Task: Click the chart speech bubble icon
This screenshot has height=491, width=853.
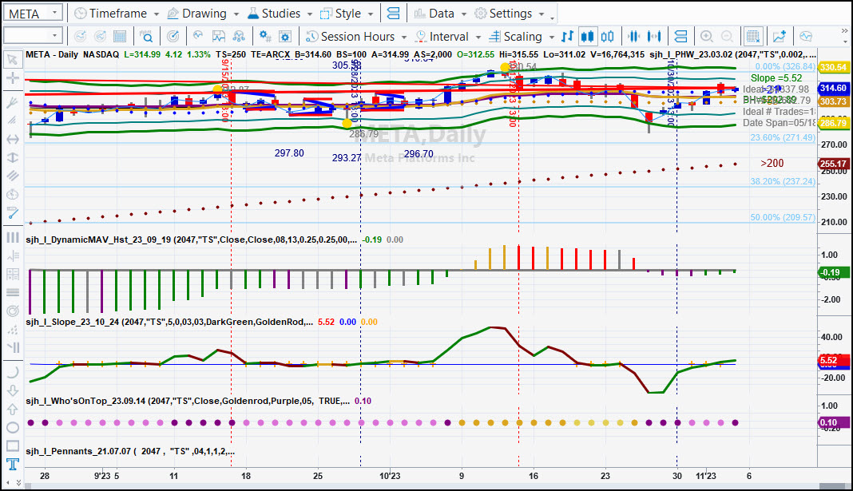Action: pos(806,37)
